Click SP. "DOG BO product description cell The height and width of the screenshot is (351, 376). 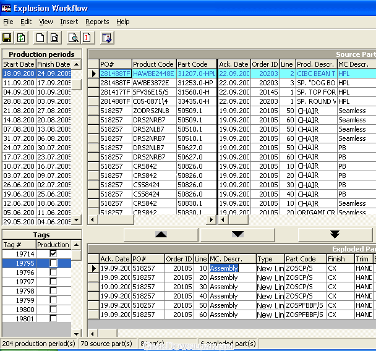316,83
